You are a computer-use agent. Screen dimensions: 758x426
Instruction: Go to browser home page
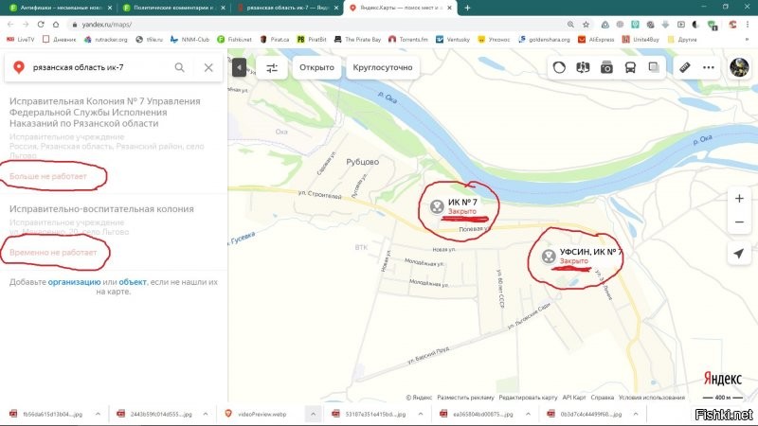[56, 25]
